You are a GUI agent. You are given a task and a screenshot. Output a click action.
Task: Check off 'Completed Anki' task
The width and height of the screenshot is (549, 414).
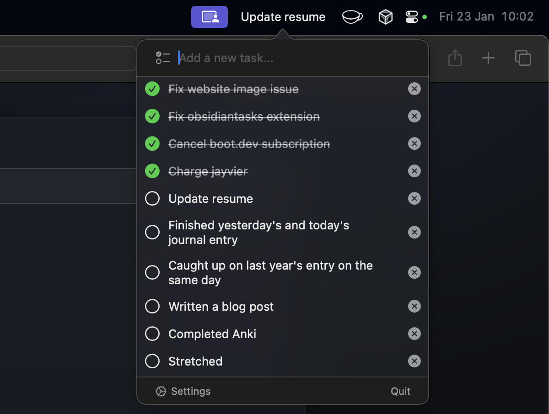click(152, 334)
